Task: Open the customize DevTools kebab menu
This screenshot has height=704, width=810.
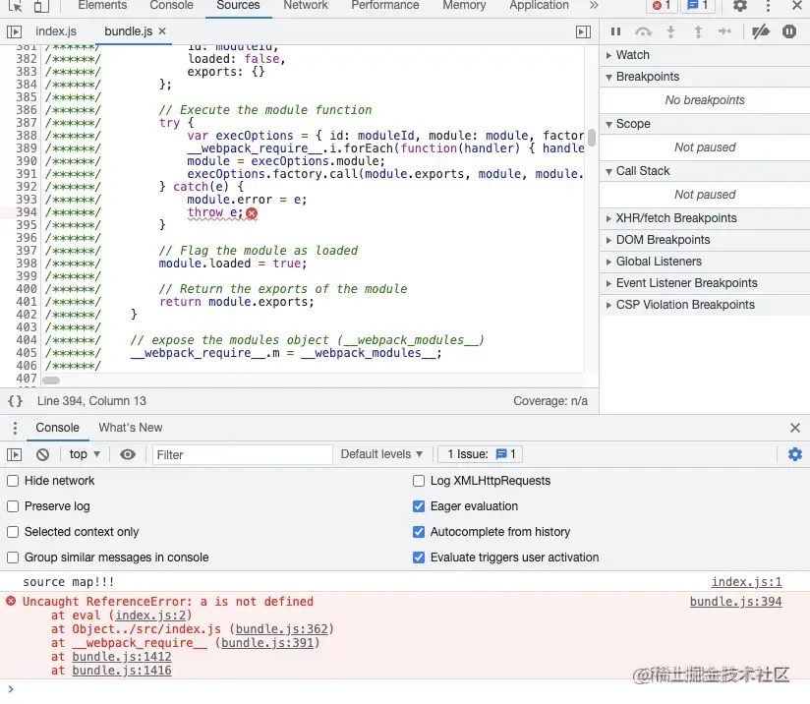Action: 768,5
